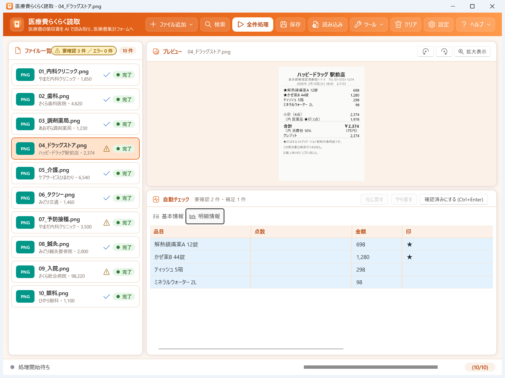This screenshot has width=505, height=378.
Task: Click the クリア trash button
Action: [406, 24]
